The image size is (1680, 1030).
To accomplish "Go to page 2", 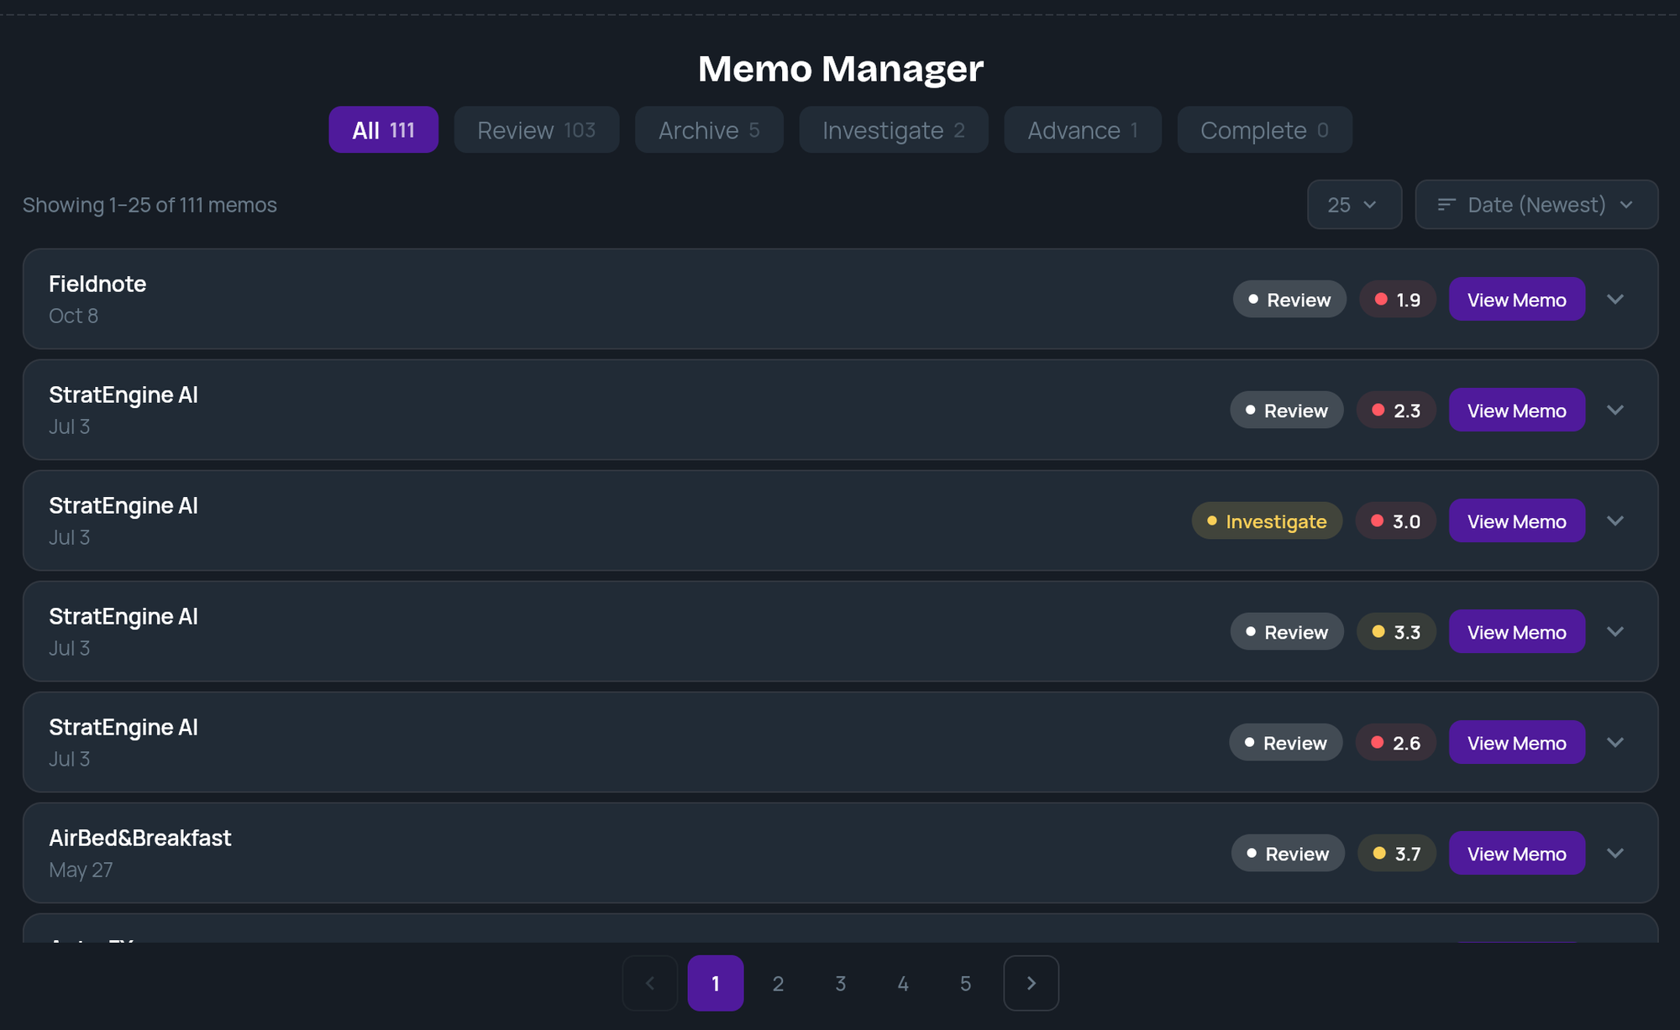I will (x=778, y=983).
